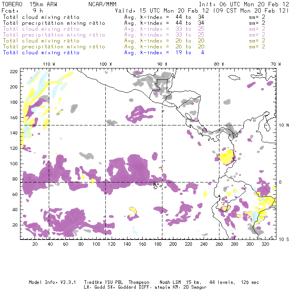291x291 pixels.
Task: Click the large yellow patch near Panama
Action: click(227, 157)
